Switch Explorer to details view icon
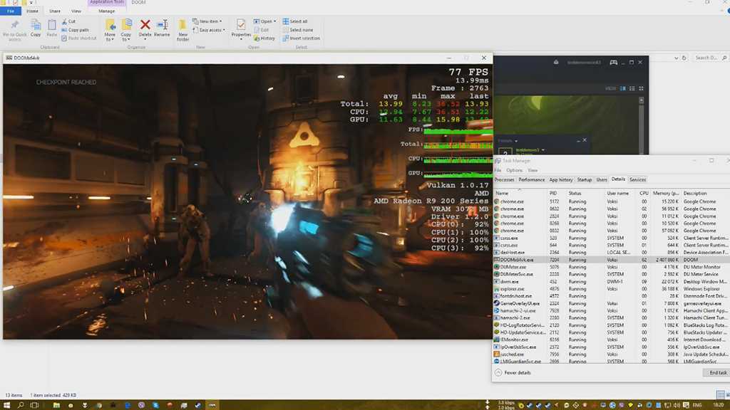 click(720, 395)
